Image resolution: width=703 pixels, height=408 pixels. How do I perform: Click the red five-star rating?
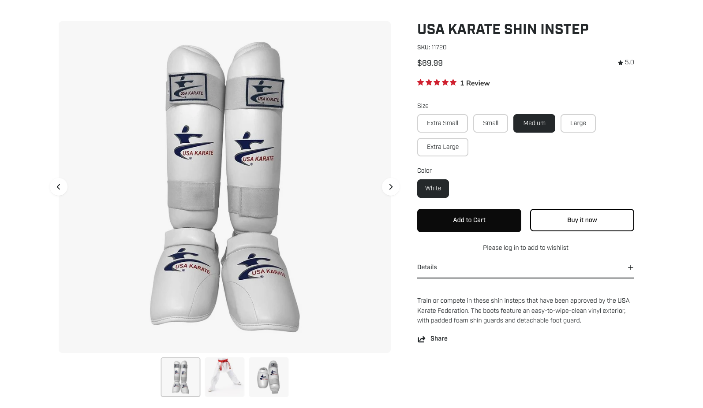click(437, 82)
